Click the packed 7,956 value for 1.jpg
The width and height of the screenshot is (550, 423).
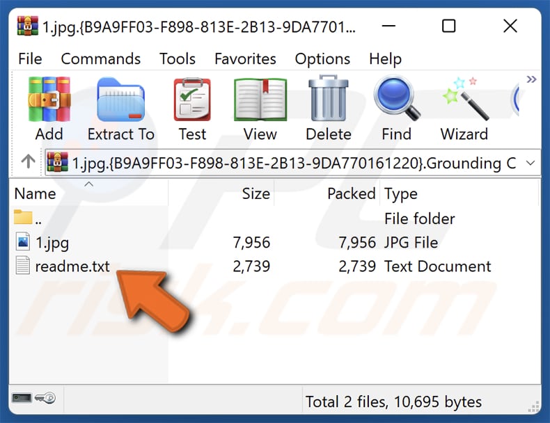coord(357,243)
